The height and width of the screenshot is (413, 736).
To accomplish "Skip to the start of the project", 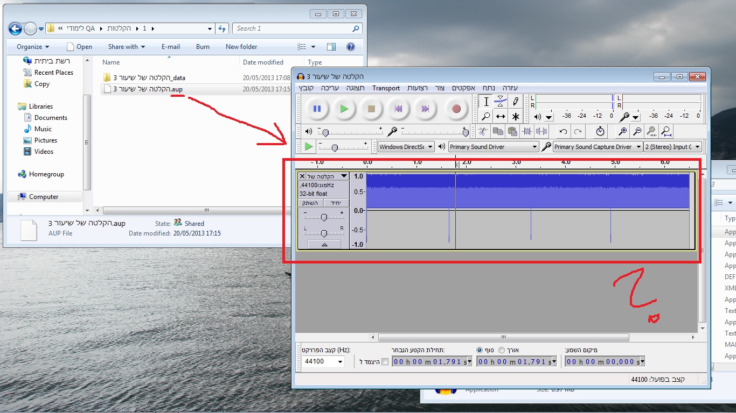I will pyautogui.click(x=398, y=109).
